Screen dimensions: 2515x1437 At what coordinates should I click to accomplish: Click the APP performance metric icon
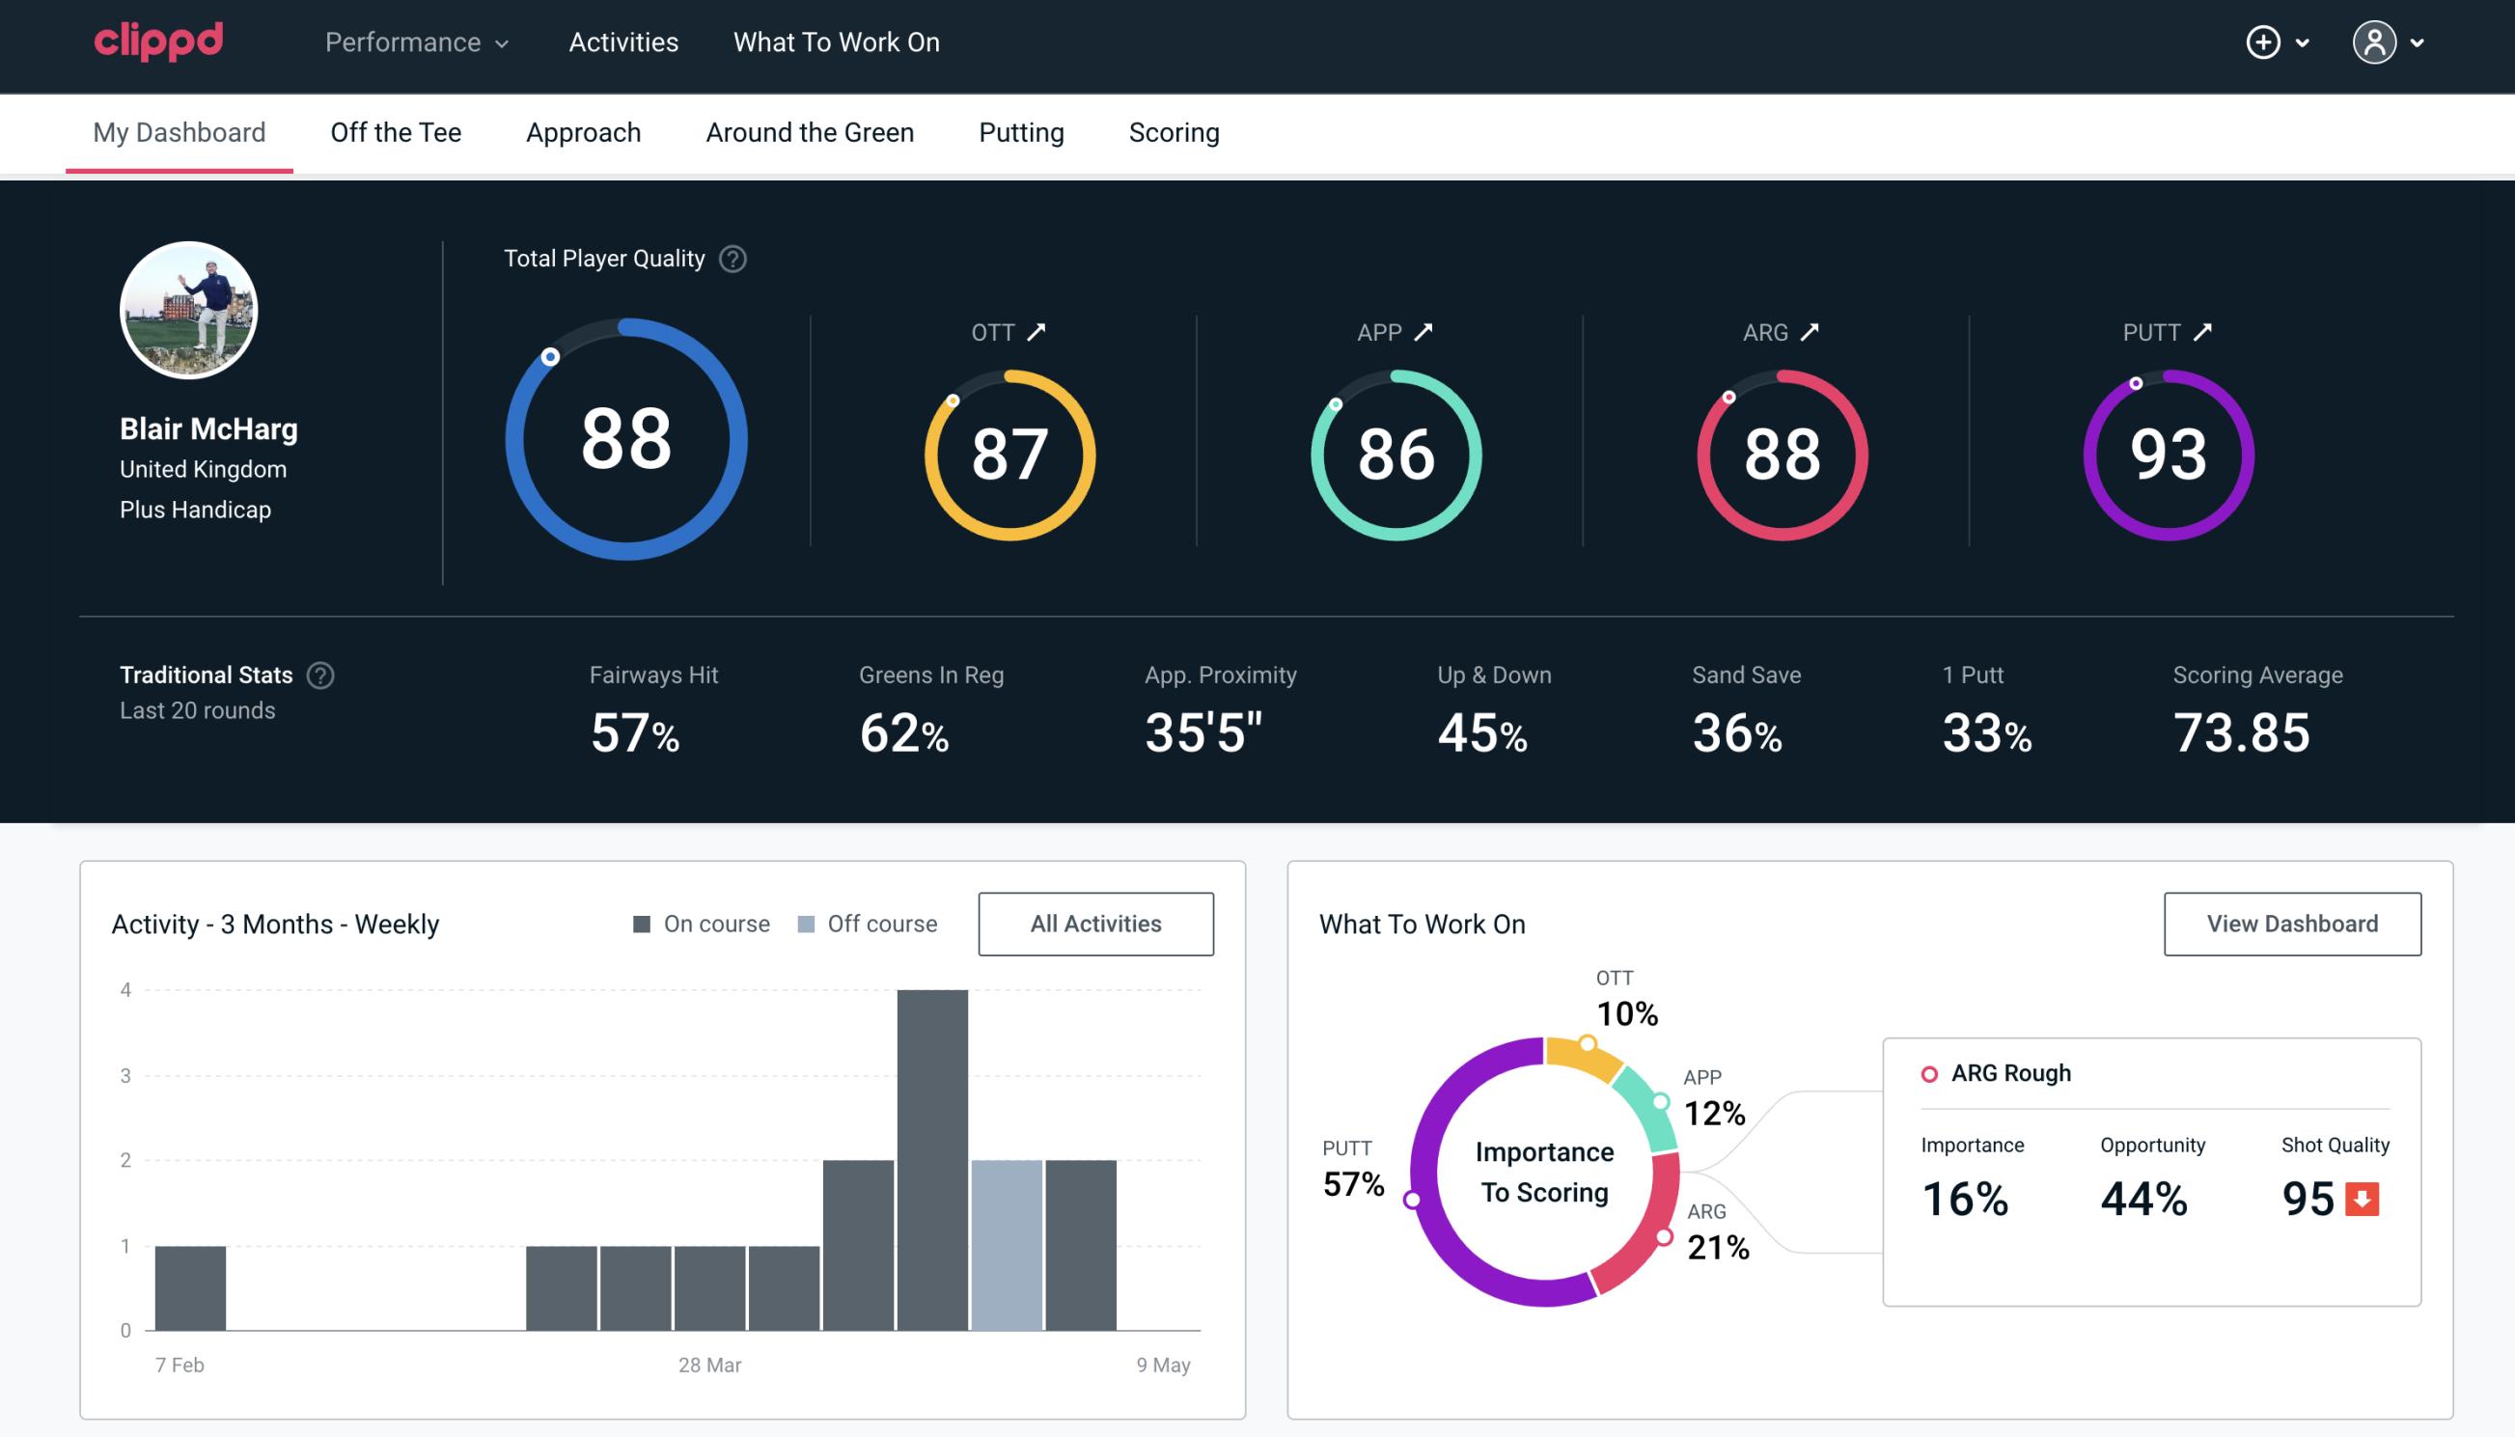click(x=1423, y=332)
